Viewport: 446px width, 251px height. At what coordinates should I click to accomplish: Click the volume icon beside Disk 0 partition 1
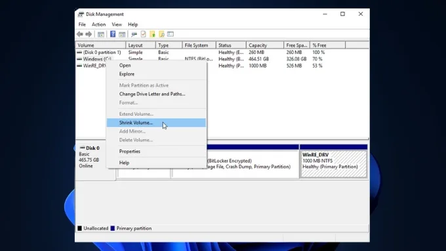pos(79,53)
